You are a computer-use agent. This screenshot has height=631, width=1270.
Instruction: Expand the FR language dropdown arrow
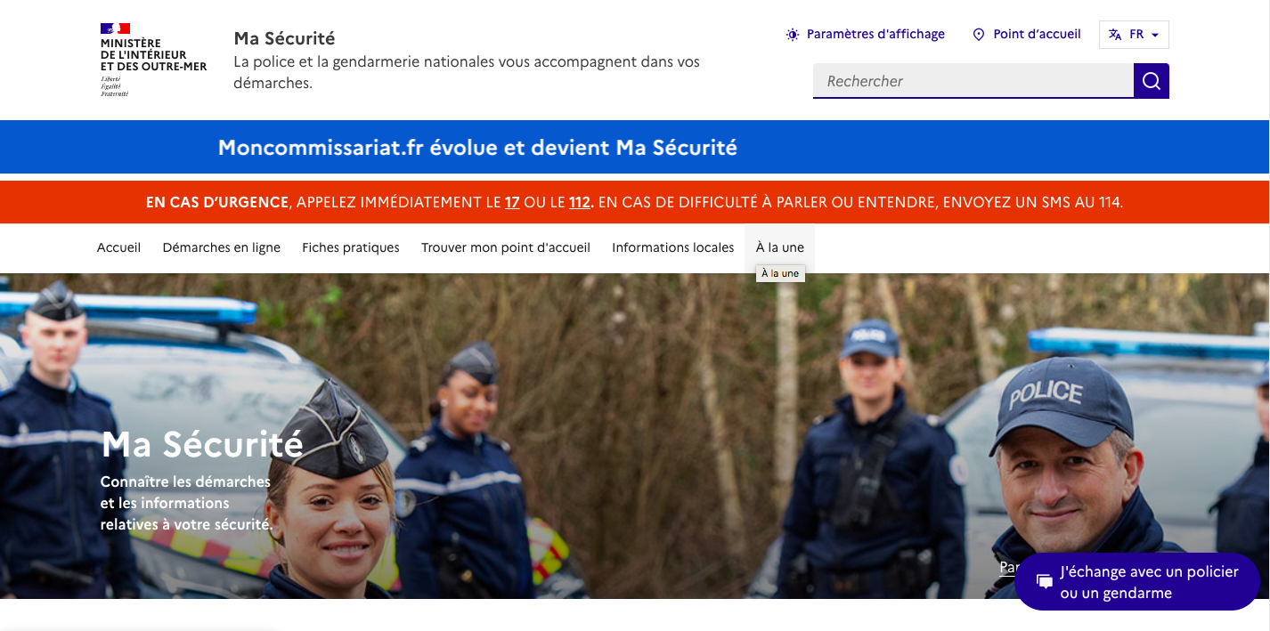click(1155, 35)
